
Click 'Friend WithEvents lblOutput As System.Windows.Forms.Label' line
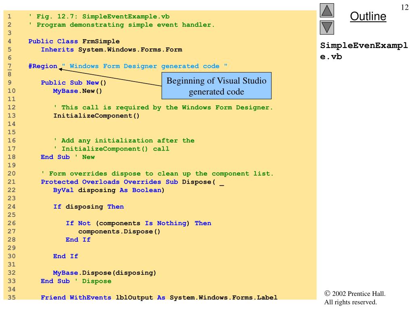(x=159, y=297)
